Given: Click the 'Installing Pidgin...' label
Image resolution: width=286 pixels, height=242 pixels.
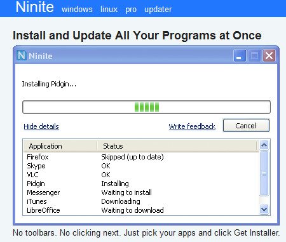Looking at the screenshot, I should (x=49, y=84).
